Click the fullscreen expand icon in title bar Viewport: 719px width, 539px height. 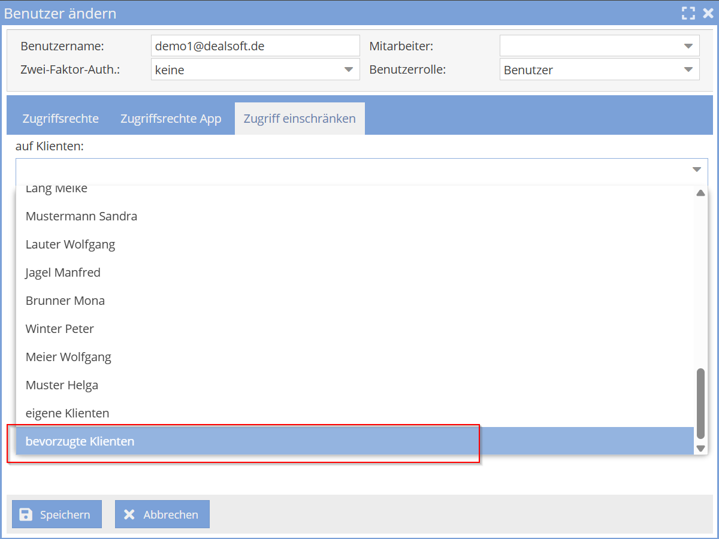[688, 13]
